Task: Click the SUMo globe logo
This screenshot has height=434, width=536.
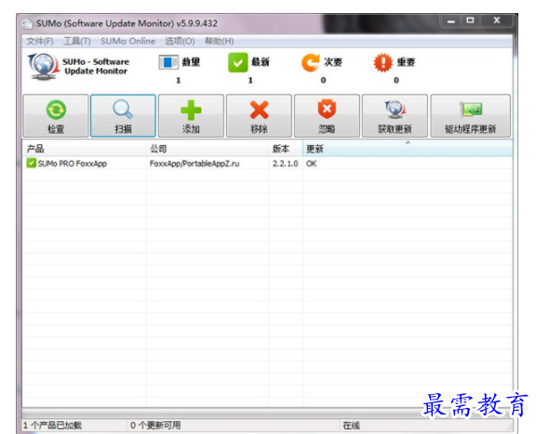Action: [x=44, y=67]
